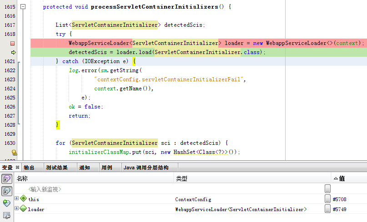Click line number 1621 in gutter
Screen dimensions: 367x222
(10, 61)
